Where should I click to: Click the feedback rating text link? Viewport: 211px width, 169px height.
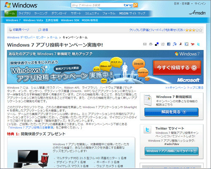click(x=157, y=30)
